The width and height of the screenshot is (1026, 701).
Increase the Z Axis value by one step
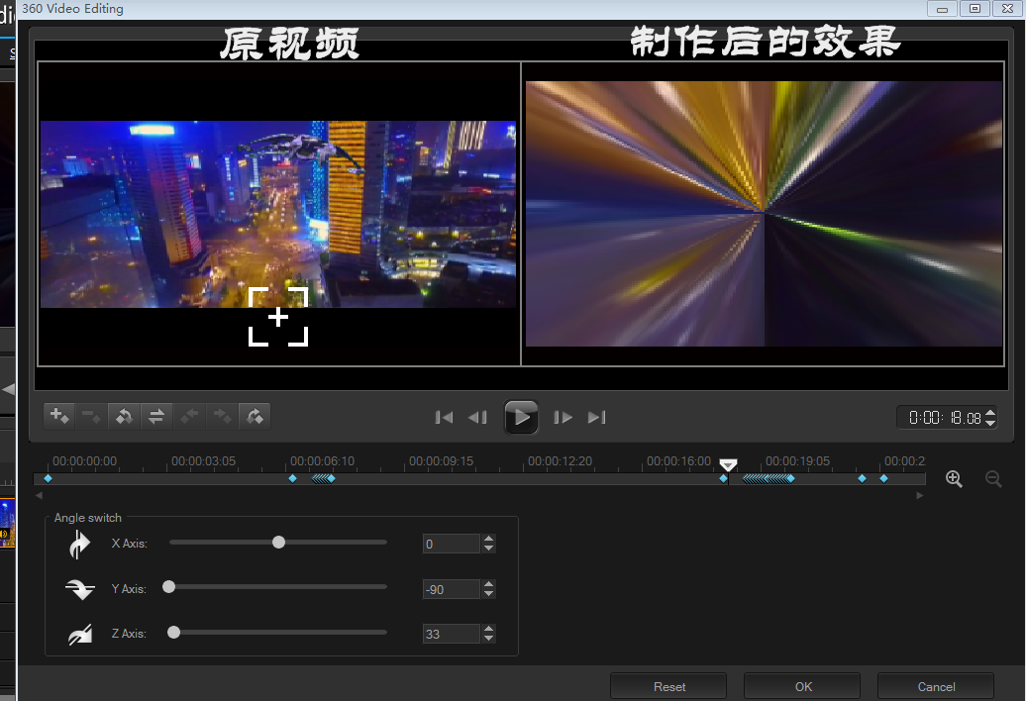(x=488, y=629)
